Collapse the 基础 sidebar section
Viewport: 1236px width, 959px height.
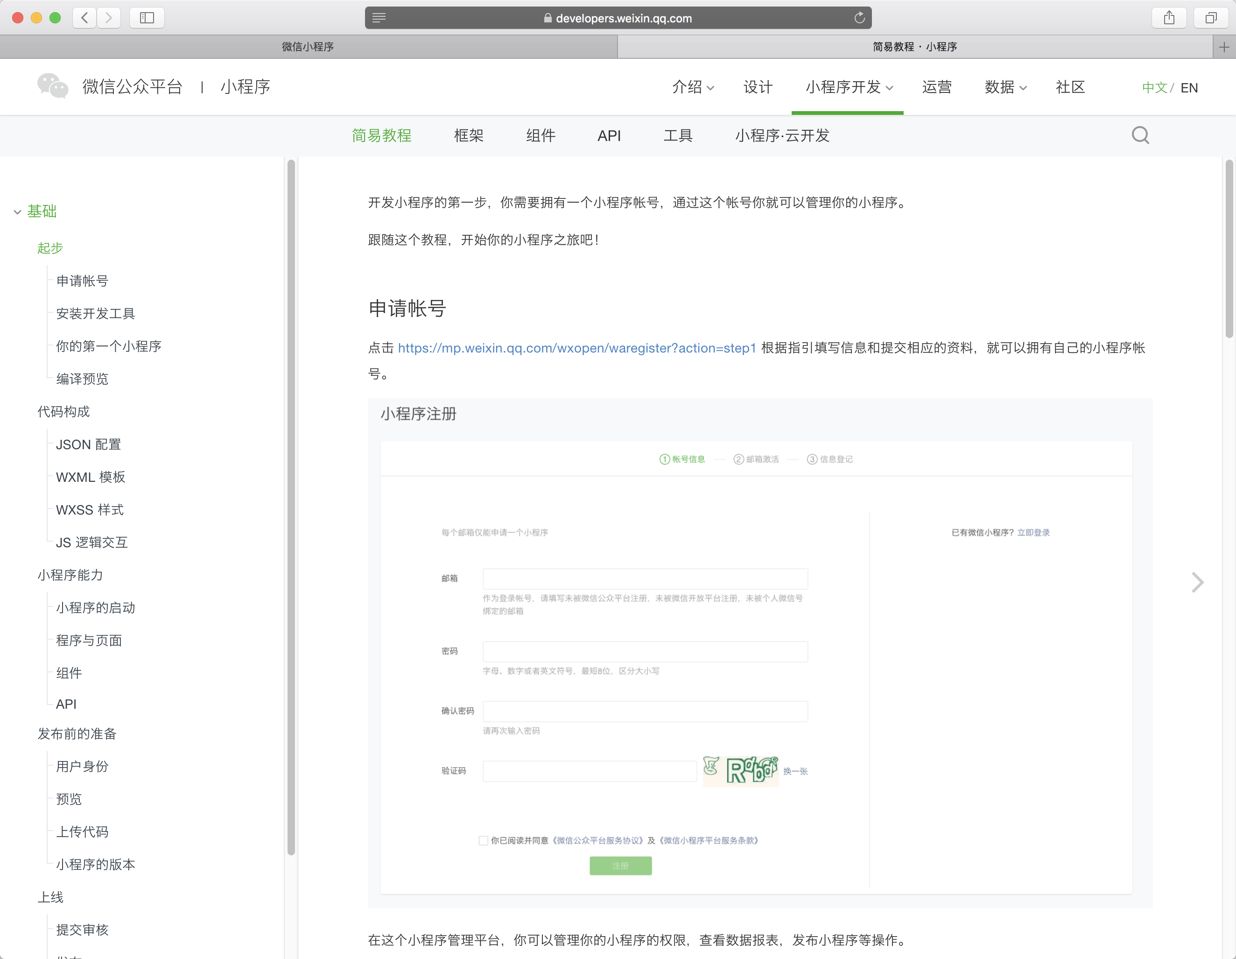(x=18, y=212)
